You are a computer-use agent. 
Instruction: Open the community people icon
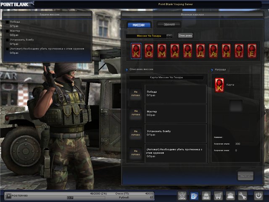tap(230, 196)
